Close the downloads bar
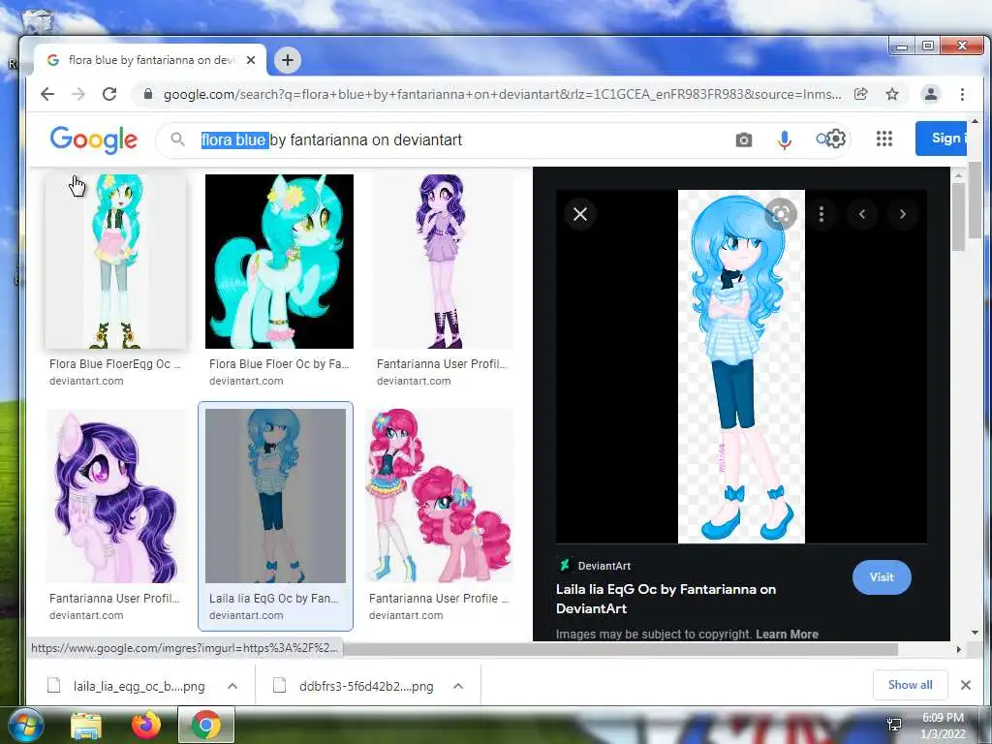This screenshot has width=992, height=744. [x=966, y=685]
